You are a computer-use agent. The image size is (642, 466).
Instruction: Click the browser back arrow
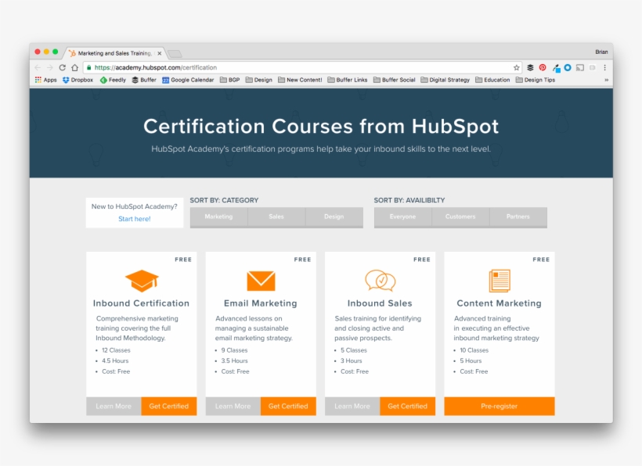pos(38,67)
